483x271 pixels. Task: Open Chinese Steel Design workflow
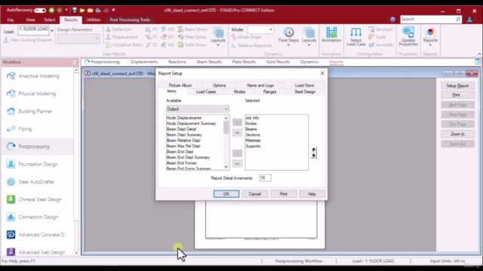point(38,199)
